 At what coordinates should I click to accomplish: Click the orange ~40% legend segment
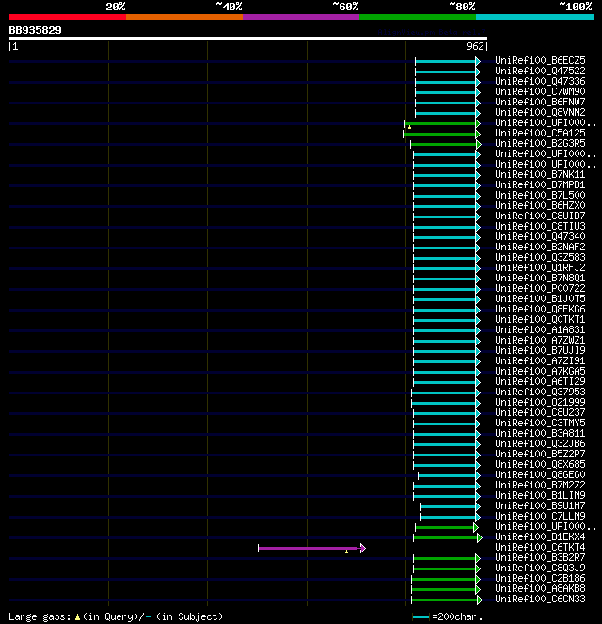tap(184, 17)
